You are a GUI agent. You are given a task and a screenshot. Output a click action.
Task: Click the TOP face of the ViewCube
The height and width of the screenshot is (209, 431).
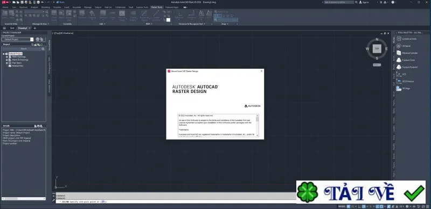(x=377, y=48)
